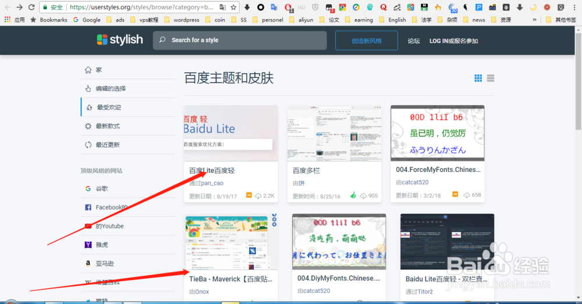The width and height of the screenshot is (582, 304).
Task: Click author 通过Titorz
Action: pyautogui.click(x=419, y=292)
